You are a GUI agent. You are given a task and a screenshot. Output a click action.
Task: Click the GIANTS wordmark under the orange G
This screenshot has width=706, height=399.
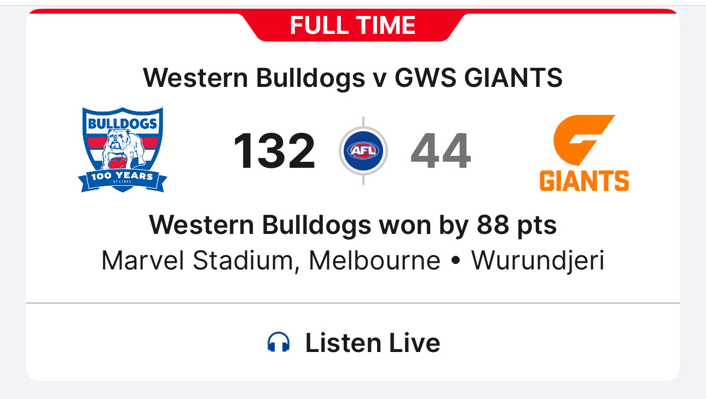click(x=584, y=180)
